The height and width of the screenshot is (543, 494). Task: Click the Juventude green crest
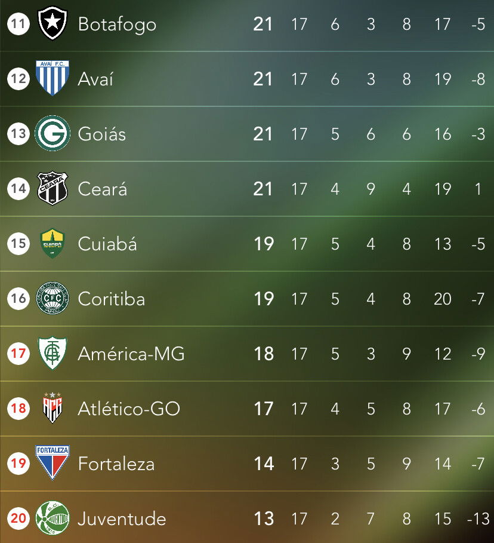point(53,518)
